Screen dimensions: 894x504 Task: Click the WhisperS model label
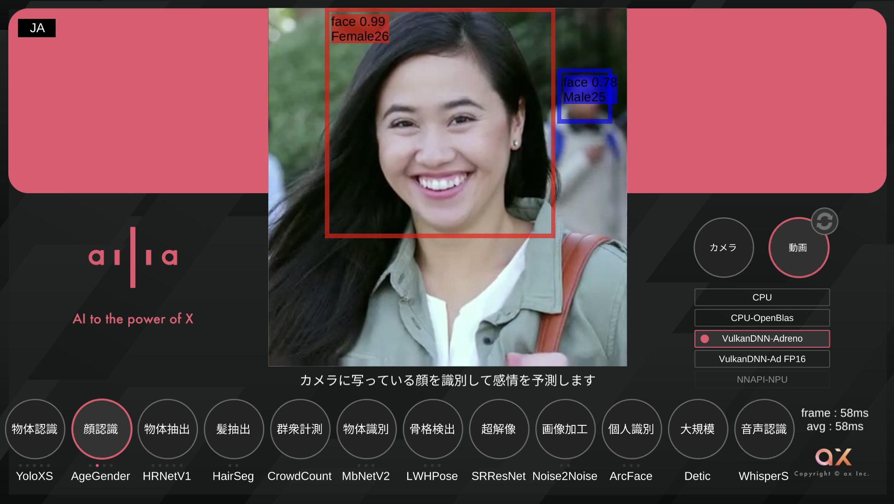pyautogui.click(x=763, y=476)
